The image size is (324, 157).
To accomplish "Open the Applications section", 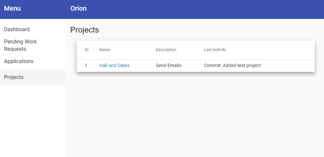I will (x=19, y=61).
